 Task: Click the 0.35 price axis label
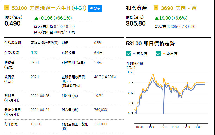(131, 114)
